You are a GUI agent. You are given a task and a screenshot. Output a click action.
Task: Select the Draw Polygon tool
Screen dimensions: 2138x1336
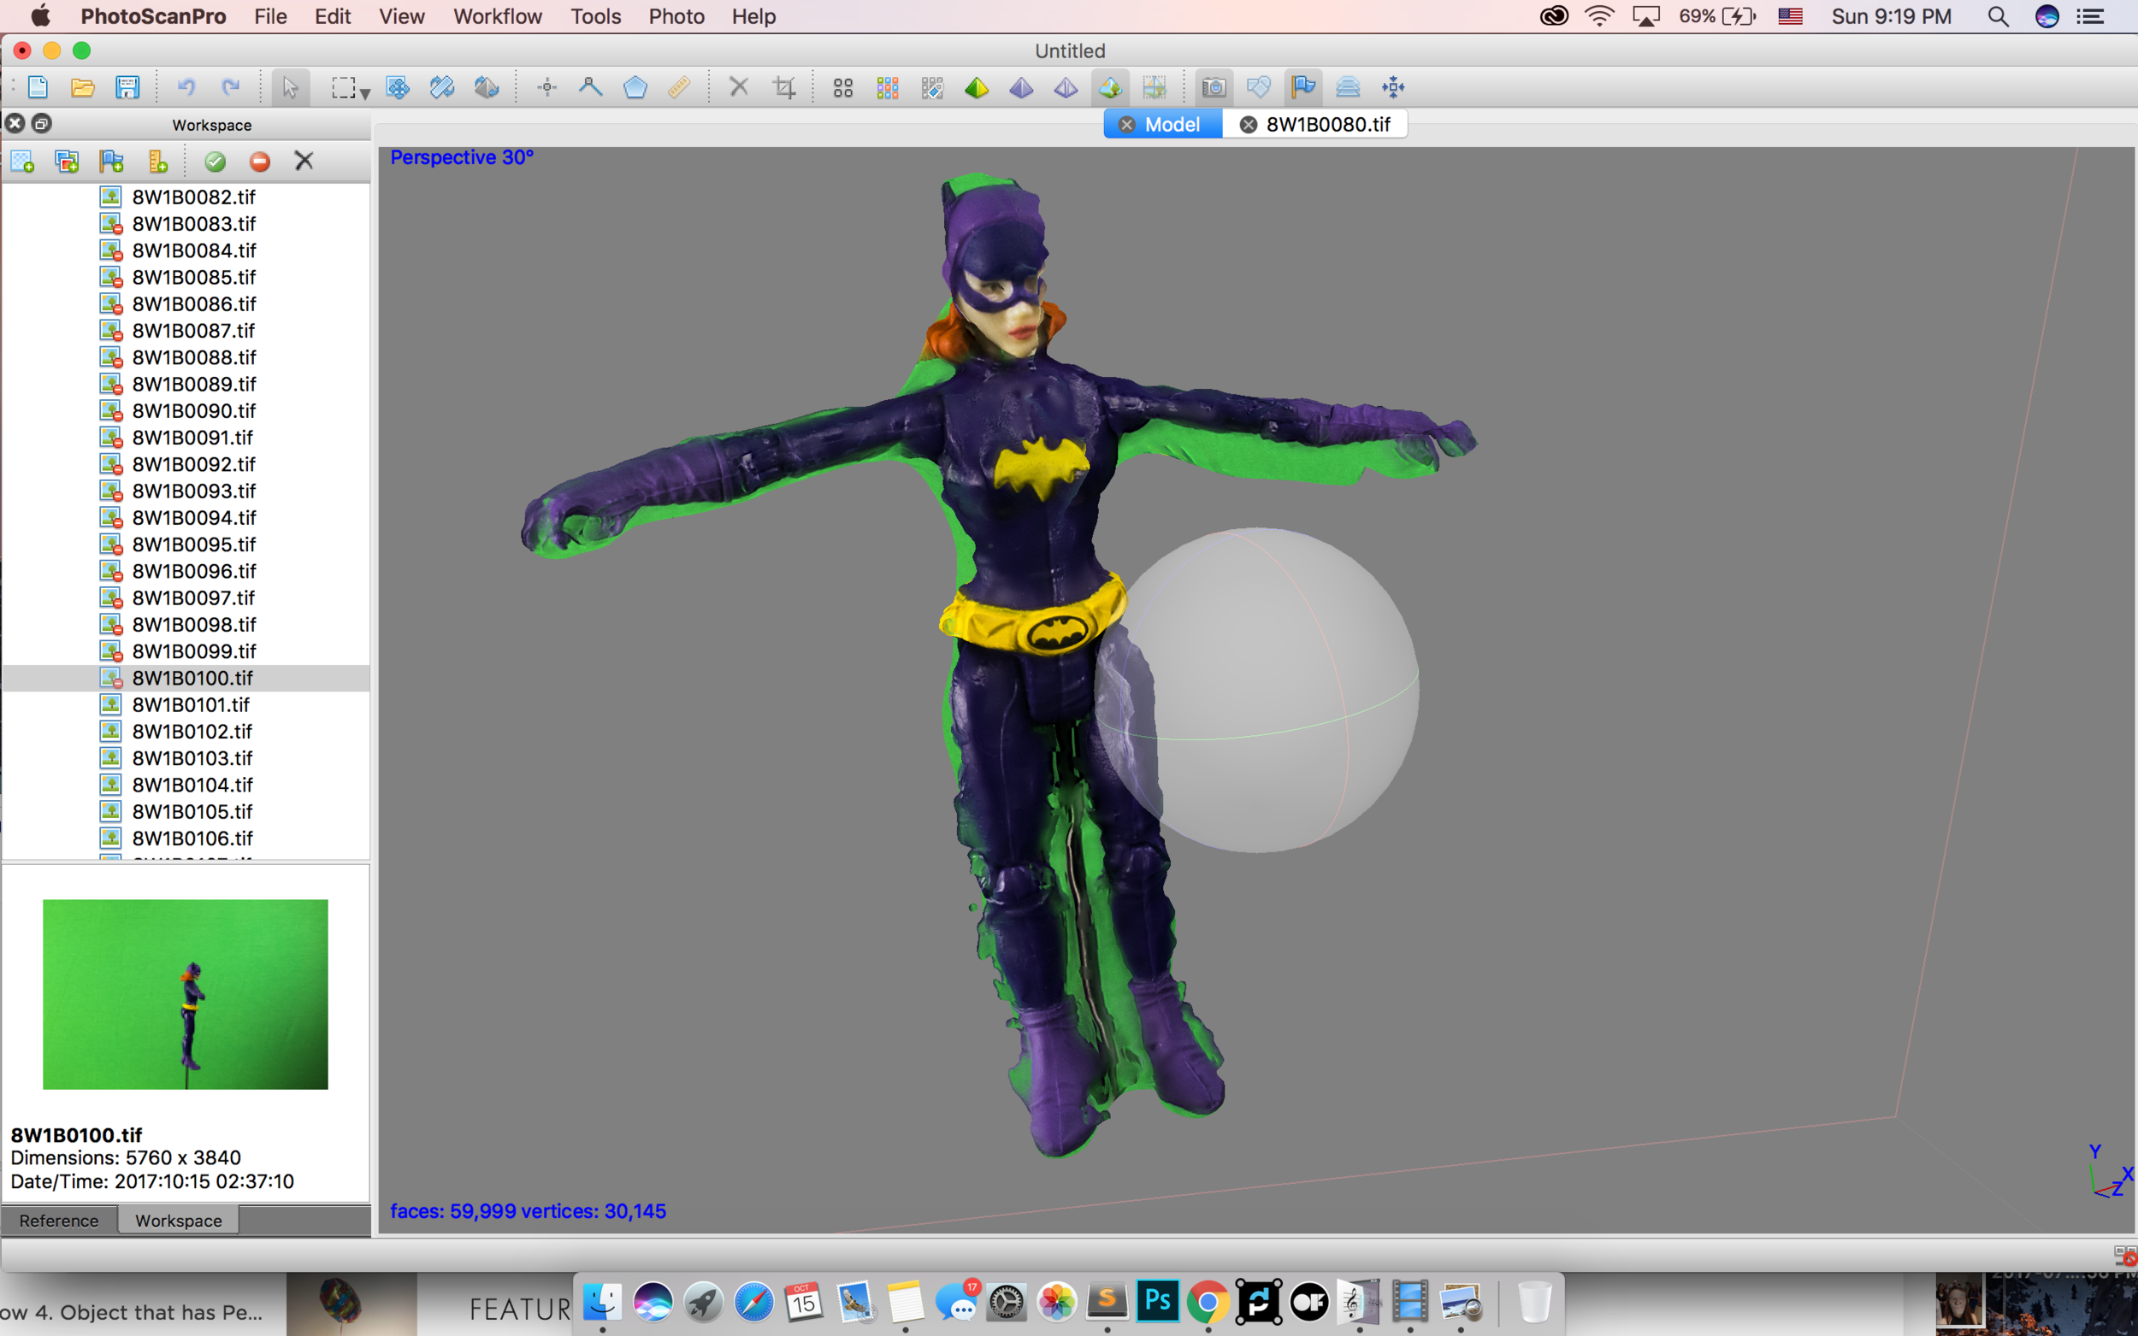(635, 86)
